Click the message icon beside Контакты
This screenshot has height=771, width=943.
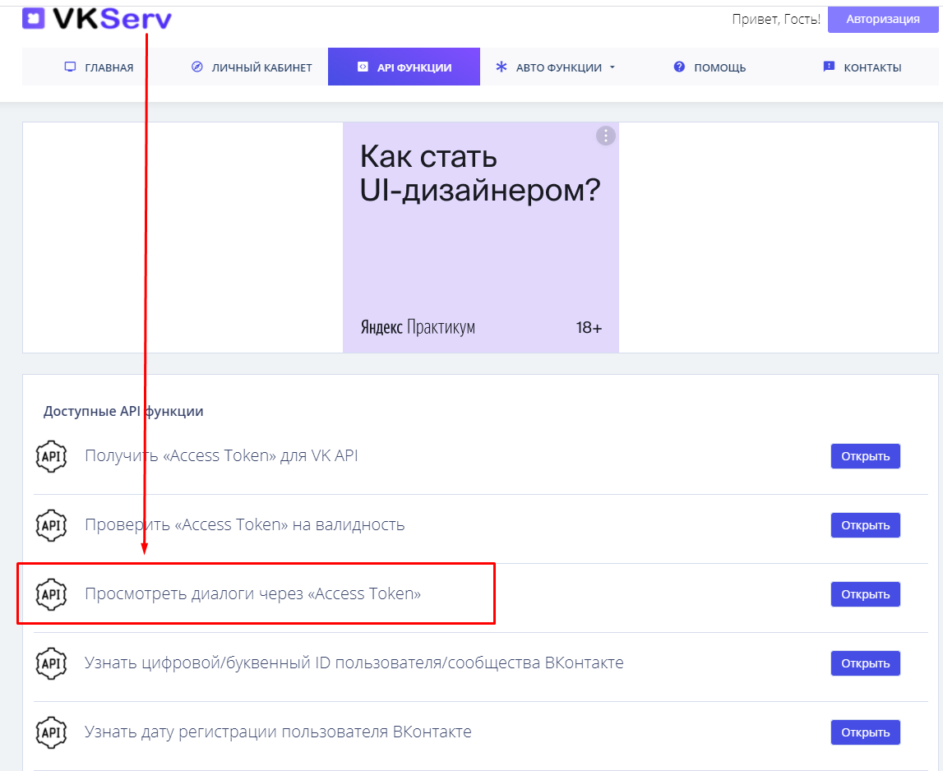pos(829,67)
